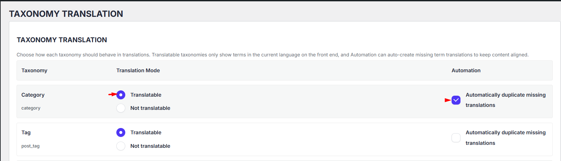
Task: Click the taxonomy behavior description paragraph
Action: [x=273, y=55]
